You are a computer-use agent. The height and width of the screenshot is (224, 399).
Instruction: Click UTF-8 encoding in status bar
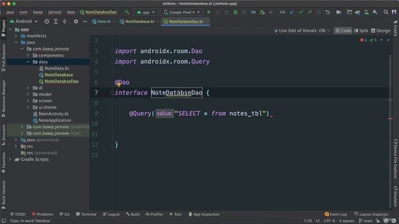click(x=329, y=221)
